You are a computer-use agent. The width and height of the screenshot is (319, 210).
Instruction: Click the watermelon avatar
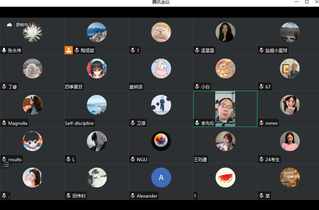tap(225, 178)
